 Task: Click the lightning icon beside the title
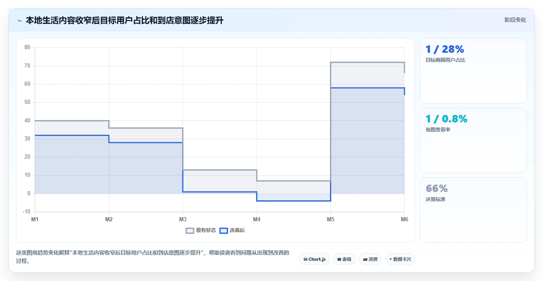point(19,20)
